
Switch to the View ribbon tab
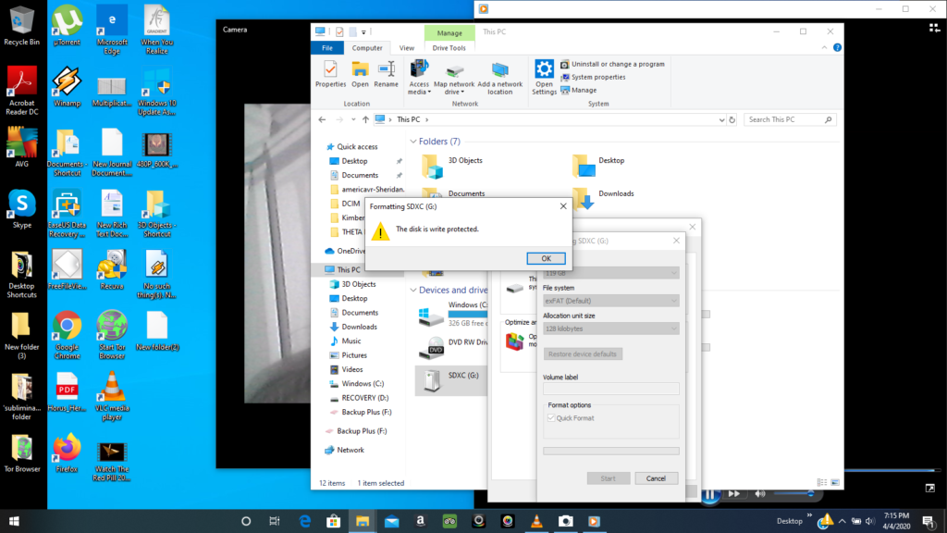pos(407,48)
